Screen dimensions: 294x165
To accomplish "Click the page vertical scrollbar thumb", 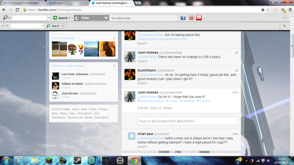I will (292, 46).
